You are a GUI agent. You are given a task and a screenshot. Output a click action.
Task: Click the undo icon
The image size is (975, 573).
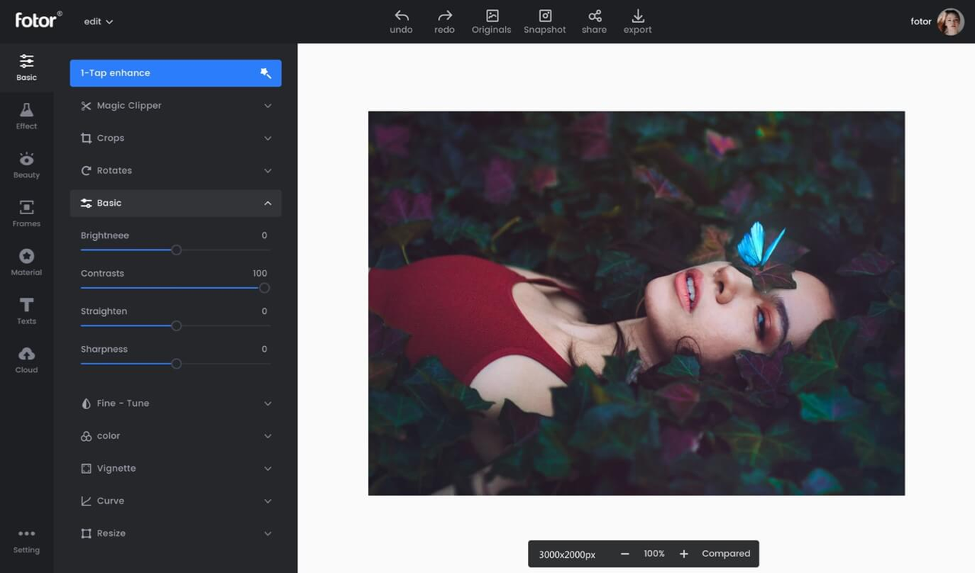(x=401, y=21)
